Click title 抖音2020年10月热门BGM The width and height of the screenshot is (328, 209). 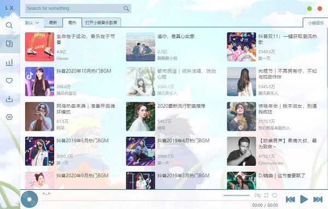84,71
